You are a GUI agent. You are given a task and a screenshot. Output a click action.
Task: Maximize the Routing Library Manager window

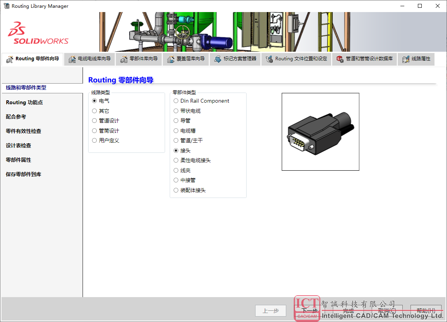click(x=420, y=6)
